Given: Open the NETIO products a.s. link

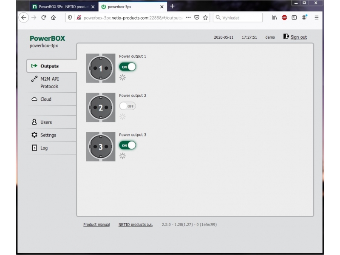Looking at the screenshot, I should coord(136,224).
